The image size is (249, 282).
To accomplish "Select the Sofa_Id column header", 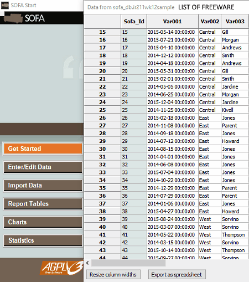I will point(134,22).
